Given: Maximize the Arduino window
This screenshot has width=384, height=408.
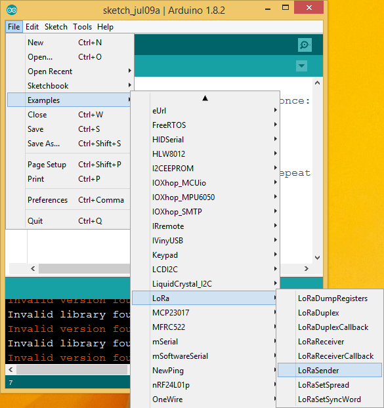Looking at the screenshot, I should pyautogui.click(x=286, y=8).
